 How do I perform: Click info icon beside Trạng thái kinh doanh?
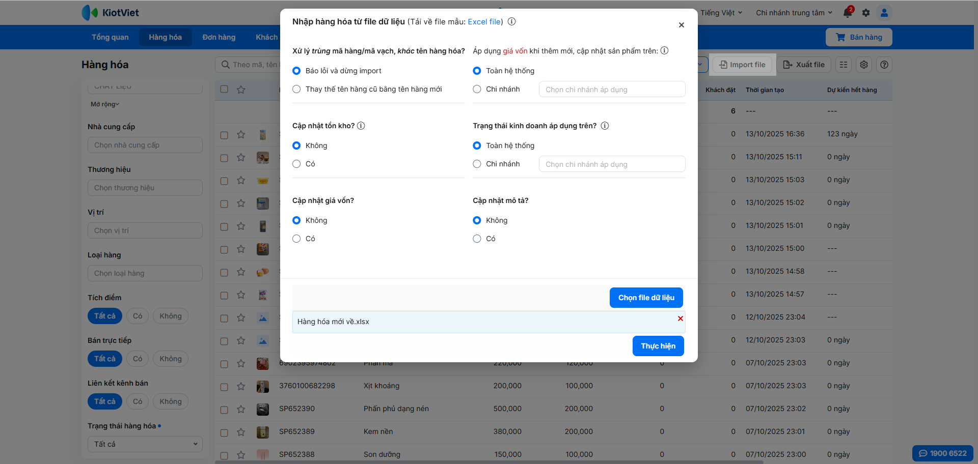coord(605,126)
